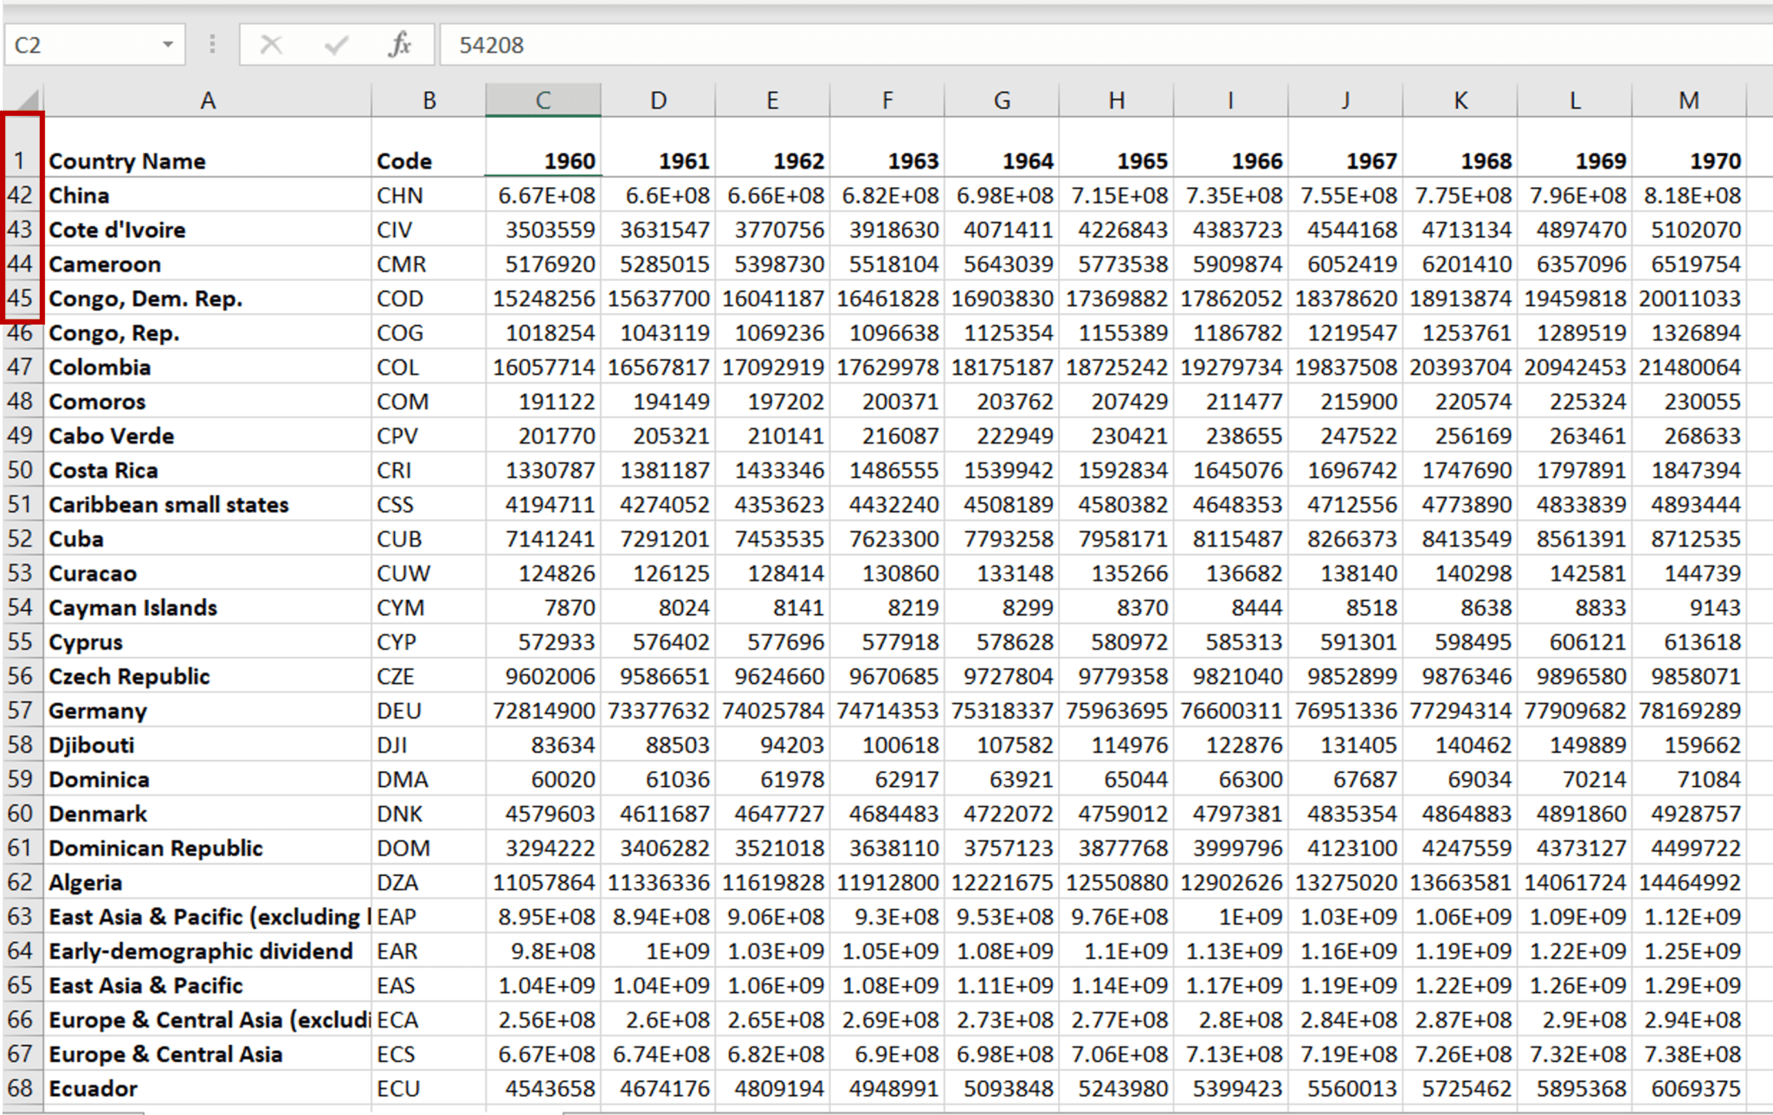Click the Name Box showing C2

[78, 44]
